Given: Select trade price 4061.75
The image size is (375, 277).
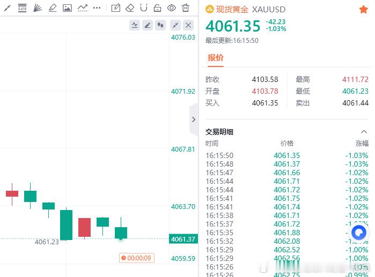Looking at the screenshot, I should (x=287, y=198).
